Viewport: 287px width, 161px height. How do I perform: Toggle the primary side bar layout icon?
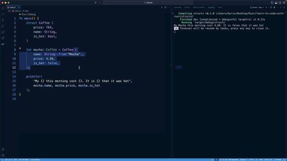click(272, 3)
